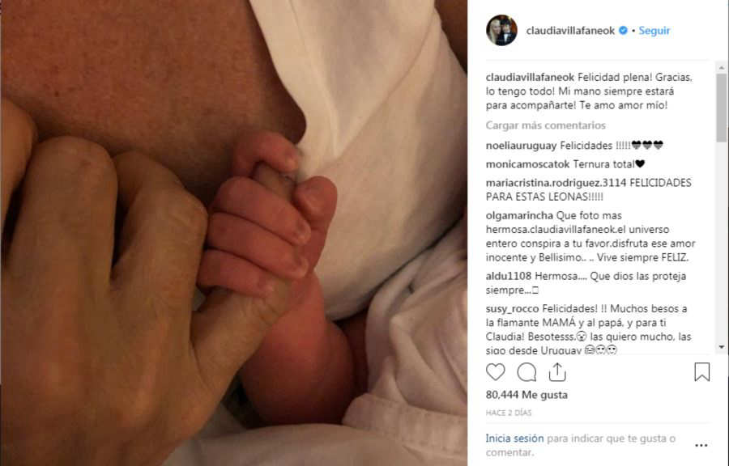Open monicamoscatok's commenter profile

[527, 164]
